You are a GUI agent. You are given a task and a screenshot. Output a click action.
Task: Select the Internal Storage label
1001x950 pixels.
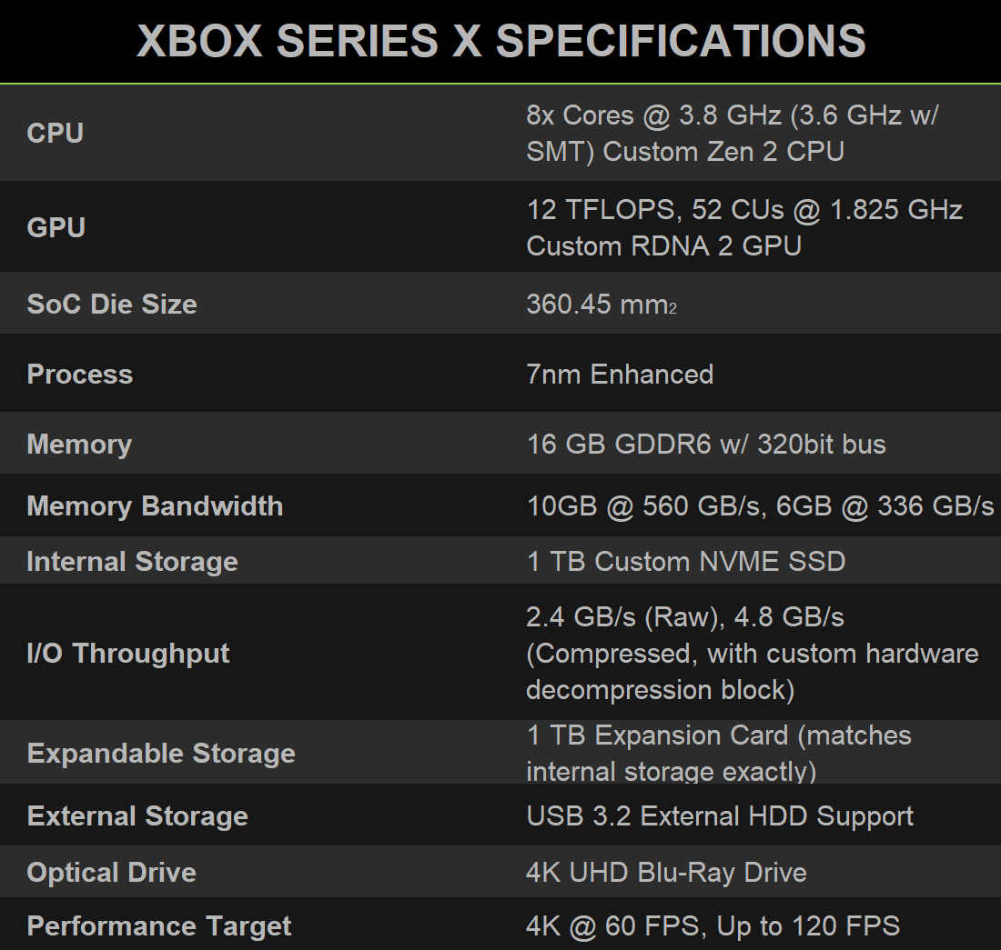(132, 561)
